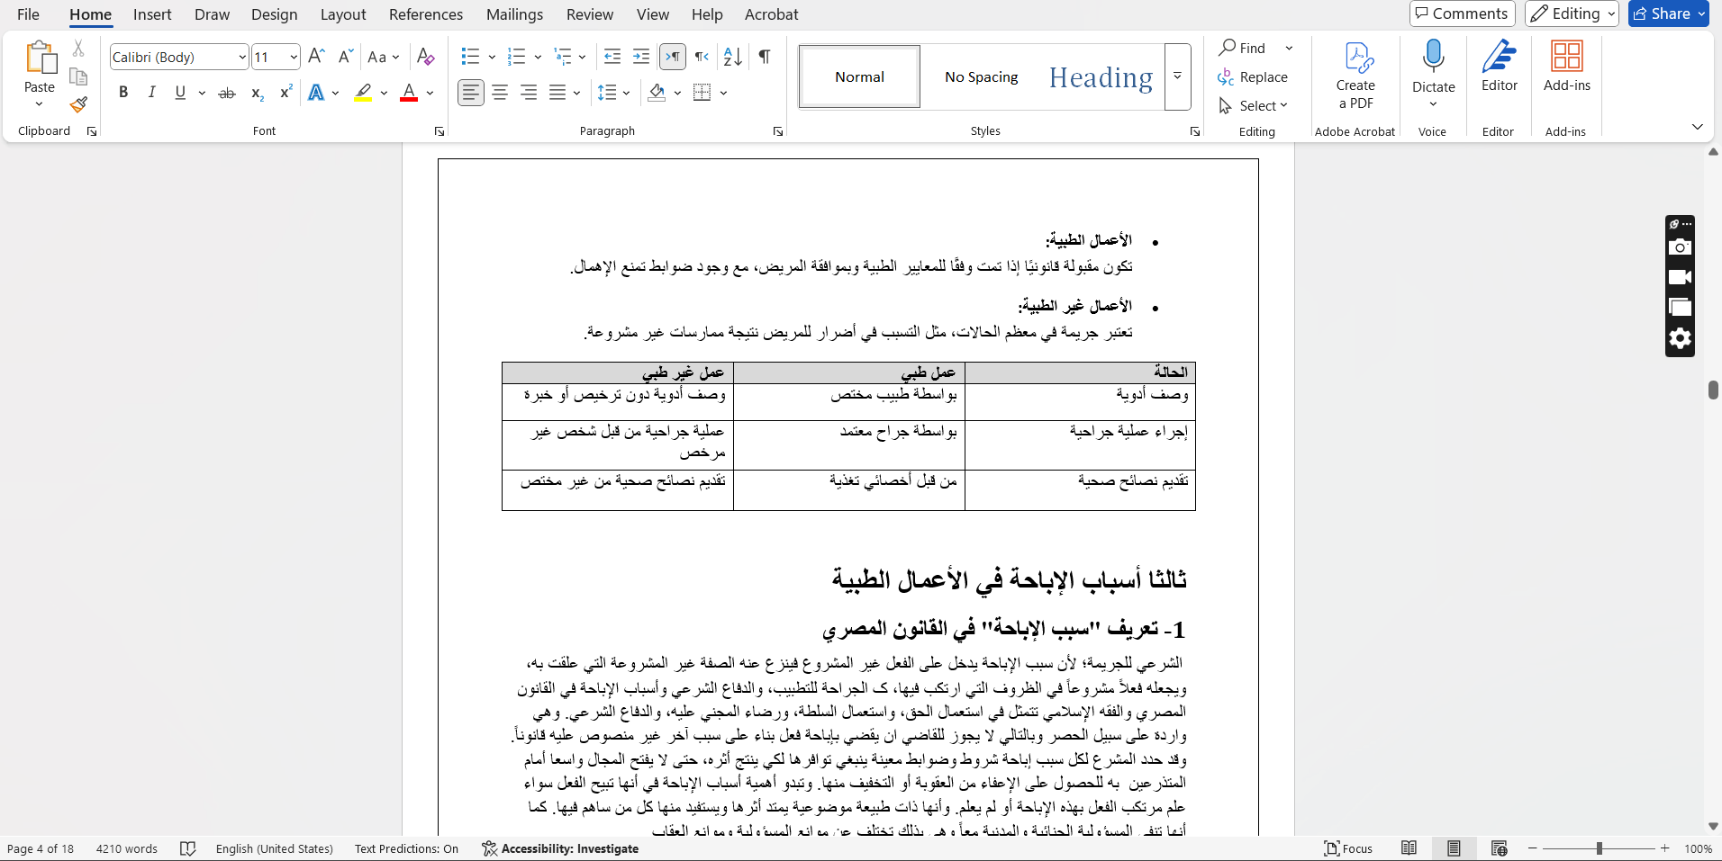Open the Editor proofing pane
1722x861 pixels.
tap(1500, 66)
